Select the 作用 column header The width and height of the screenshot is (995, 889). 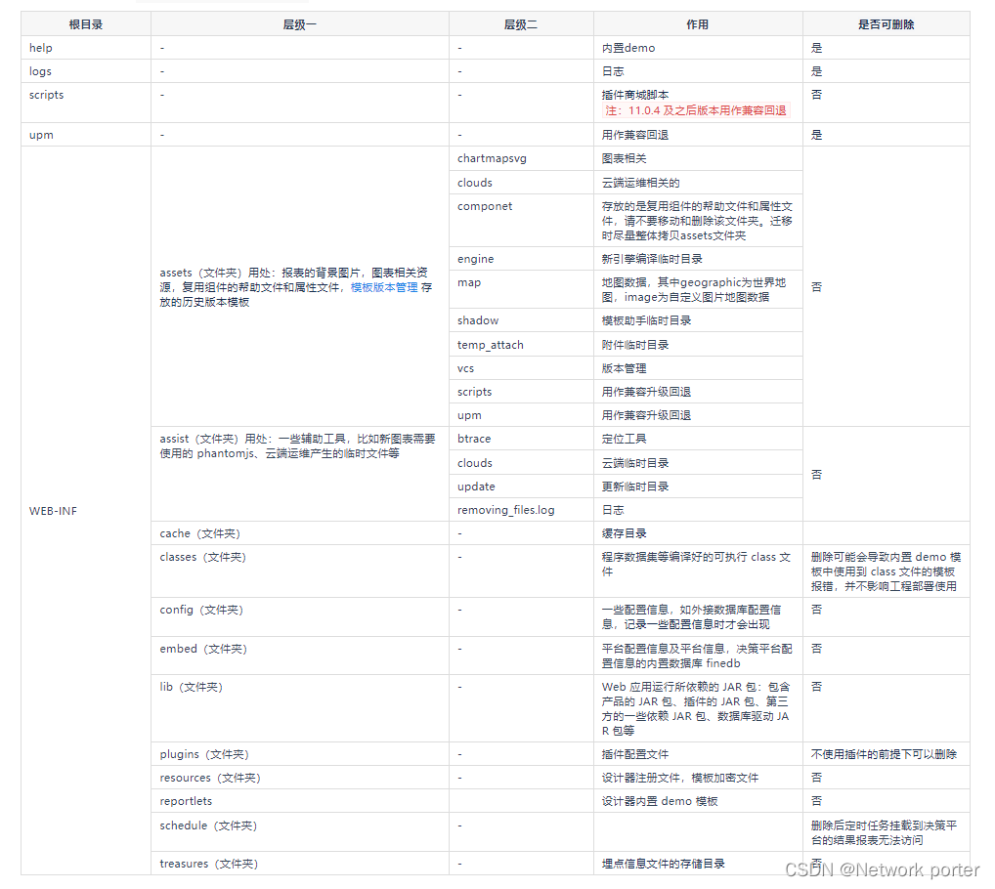point(696,23)
